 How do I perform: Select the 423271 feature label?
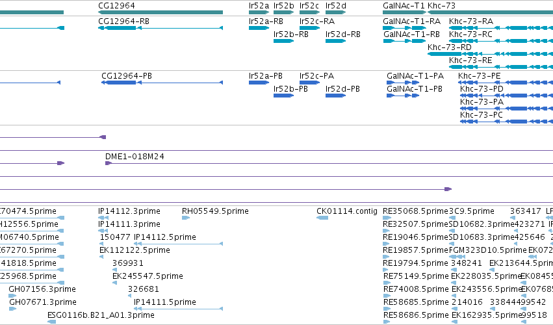coord(530,224)
